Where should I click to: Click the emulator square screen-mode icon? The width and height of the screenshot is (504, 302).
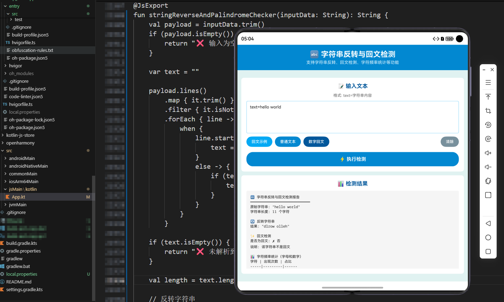click(x=488, y=195)
